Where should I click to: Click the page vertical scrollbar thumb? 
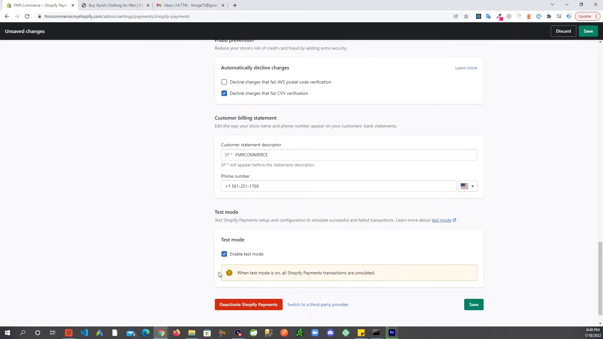pyautogui.click(x=600, y=279)
